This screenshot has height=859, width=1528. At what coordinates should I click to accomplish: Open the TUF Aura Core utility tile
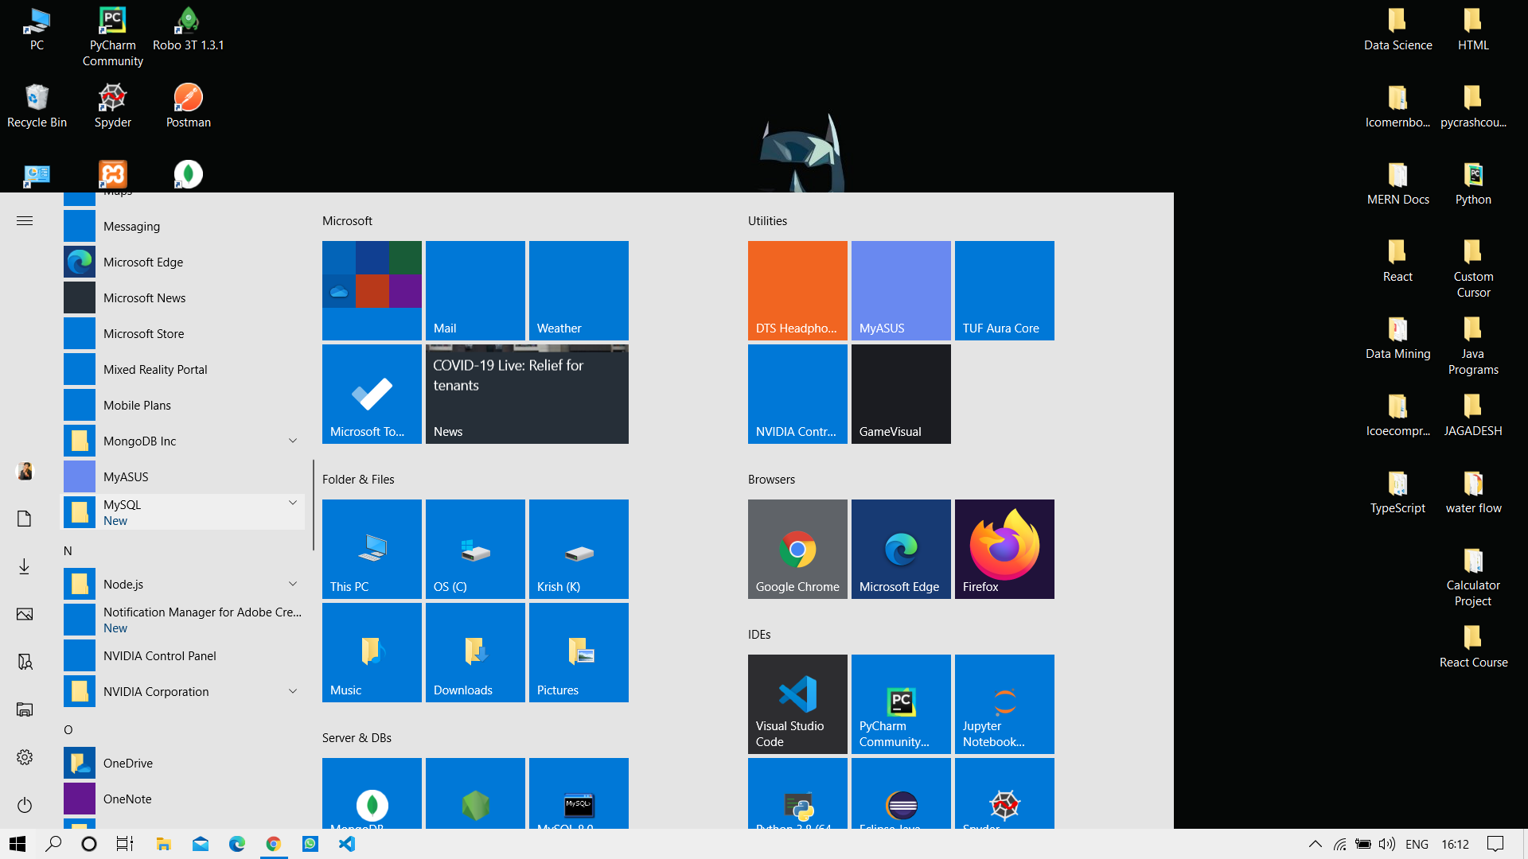[x=1004, y=290]
